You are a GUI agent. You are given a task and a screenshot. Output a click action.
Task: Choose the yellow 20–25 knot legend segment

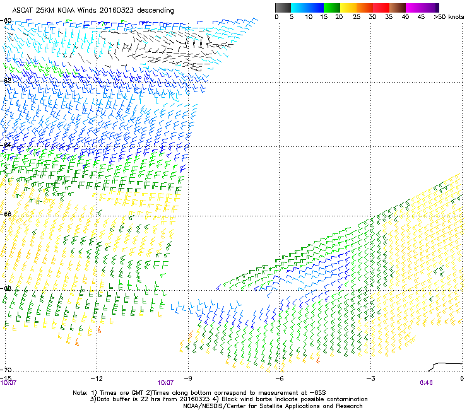(348, 8)
